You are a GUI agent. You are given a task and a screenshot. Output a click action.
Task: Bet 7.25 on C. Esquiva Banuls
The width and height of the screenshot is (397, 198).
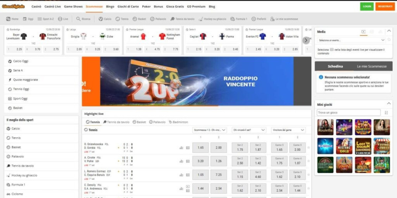pyautogui.click(x=219, y=175)
